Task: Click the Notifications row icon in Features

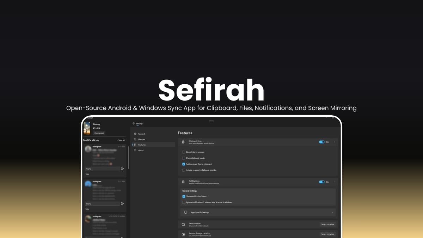Action: pos(183,182)
